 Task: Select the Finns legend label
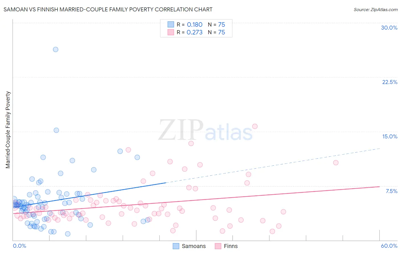coord(231,246)
